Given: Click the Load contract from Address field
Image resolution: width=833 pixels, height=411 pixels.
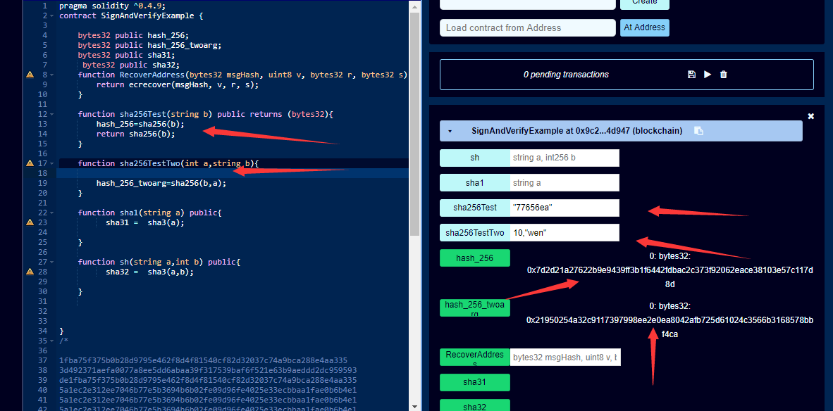Looking at the screenshot, I should tap(527, 27).
